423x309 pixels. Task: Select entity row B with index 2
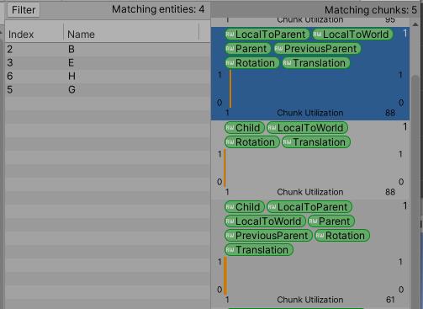(x=108, y=49)
